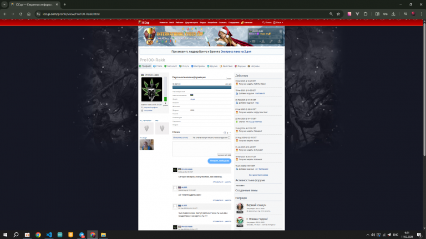Open the first ALDES author link on the wall
The image size is (426, 239).
click(x=184, y=187)
